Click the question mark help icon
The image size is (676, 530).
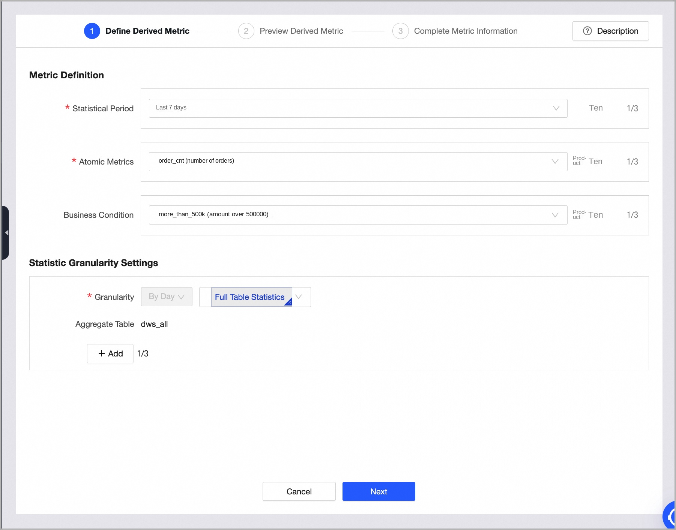coord(587,31)
